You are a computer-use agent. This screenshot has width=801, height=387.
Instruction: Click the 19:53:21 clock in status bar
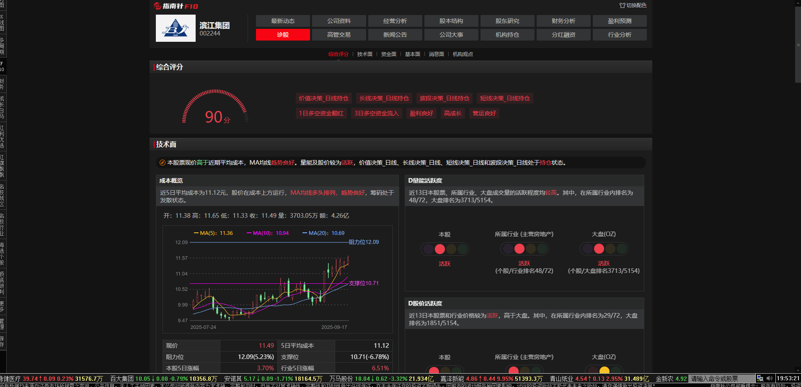coord(788,378)
